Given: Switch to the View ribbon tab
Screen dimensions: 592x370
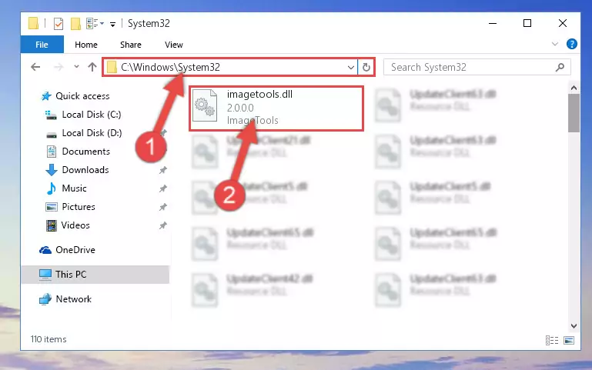Looking at the screenshot, I should click(x=174, y=45).
